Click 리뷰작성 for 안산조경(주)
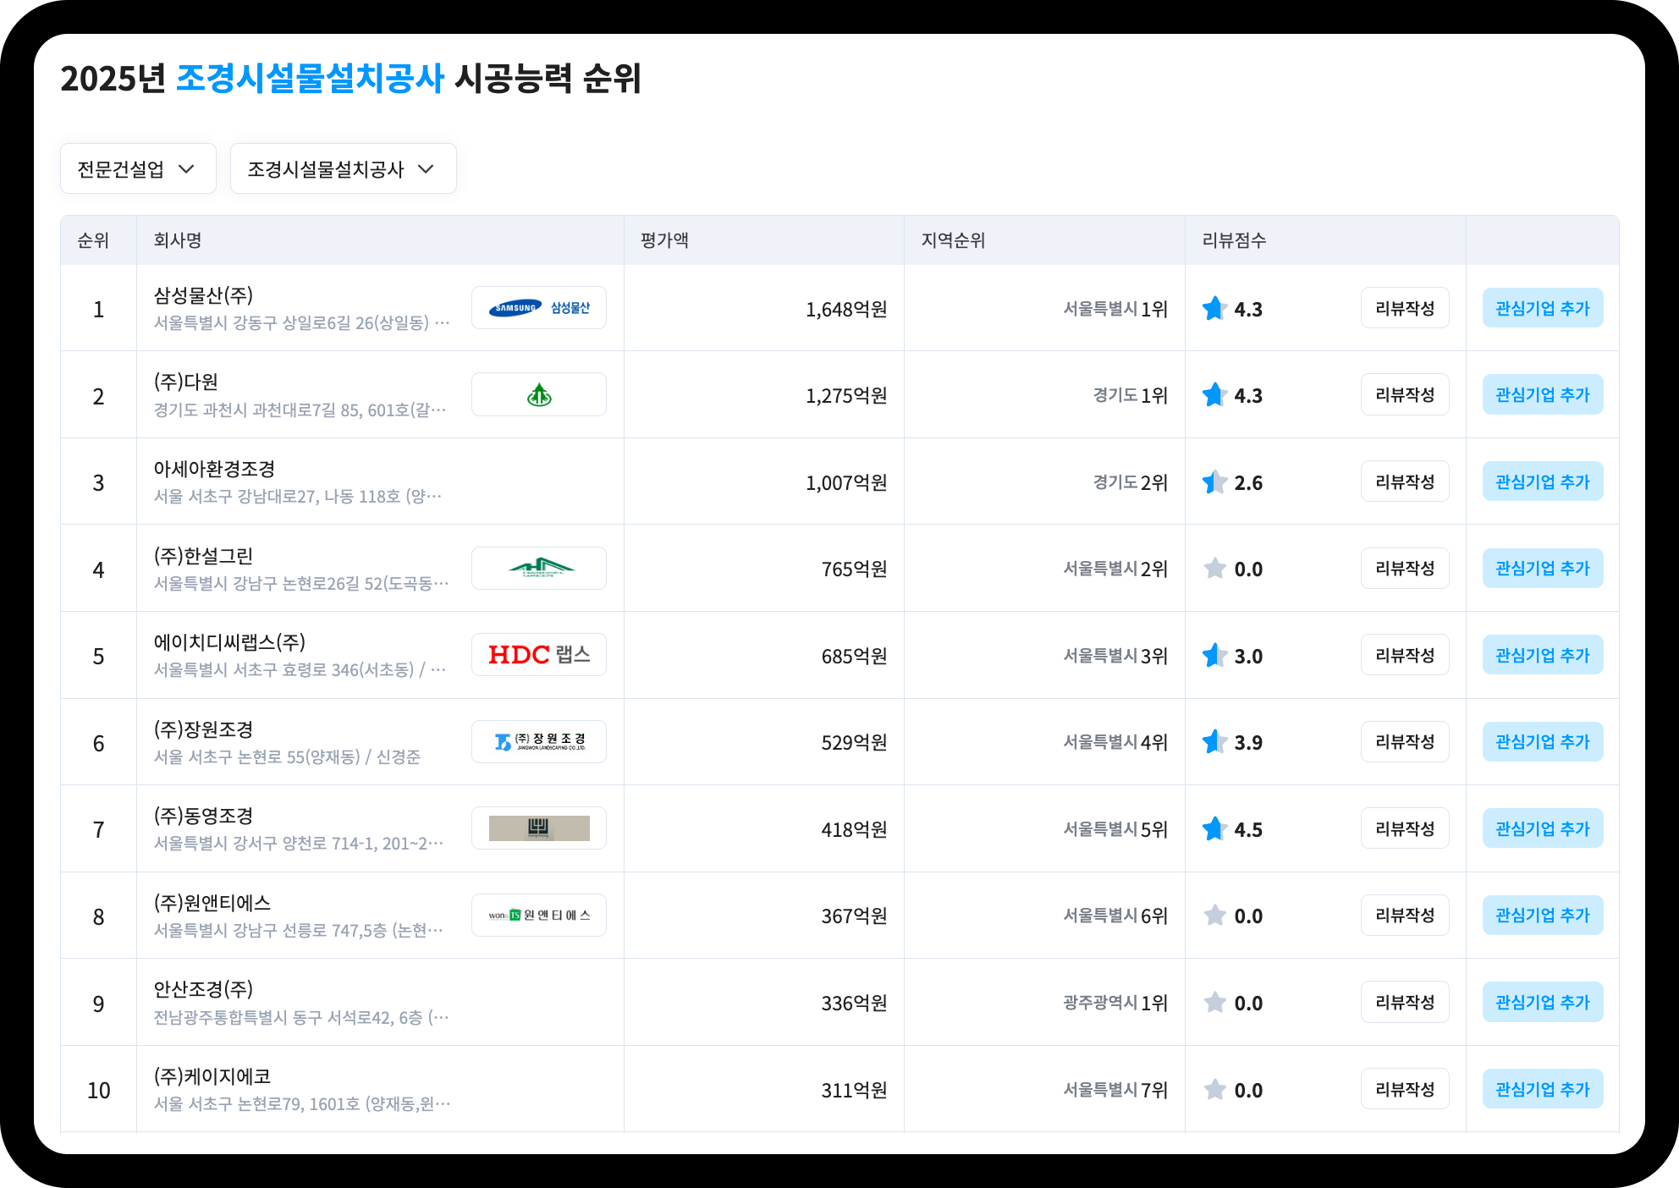This screenshot has height=1188, width=1679. pyautogui.click(x=1405, y=1002)
